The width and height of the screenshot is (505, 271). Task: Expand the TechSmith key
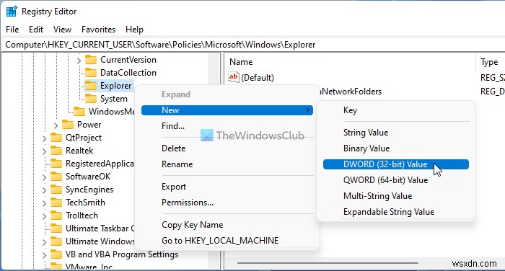44,203
